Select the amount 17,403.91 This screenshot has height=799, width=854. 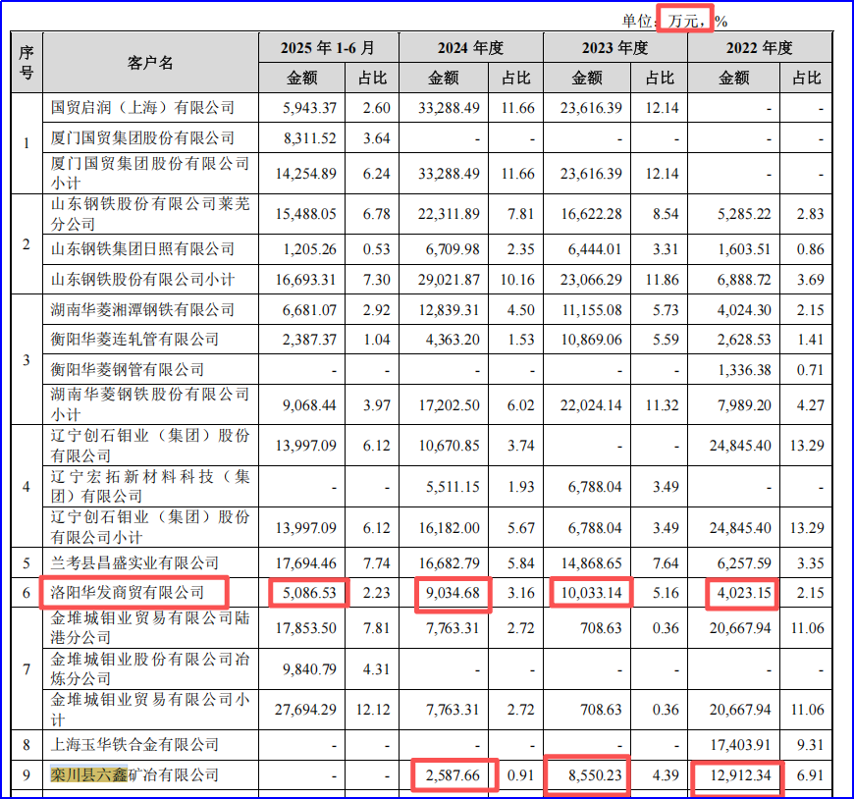tap(740, 745)
